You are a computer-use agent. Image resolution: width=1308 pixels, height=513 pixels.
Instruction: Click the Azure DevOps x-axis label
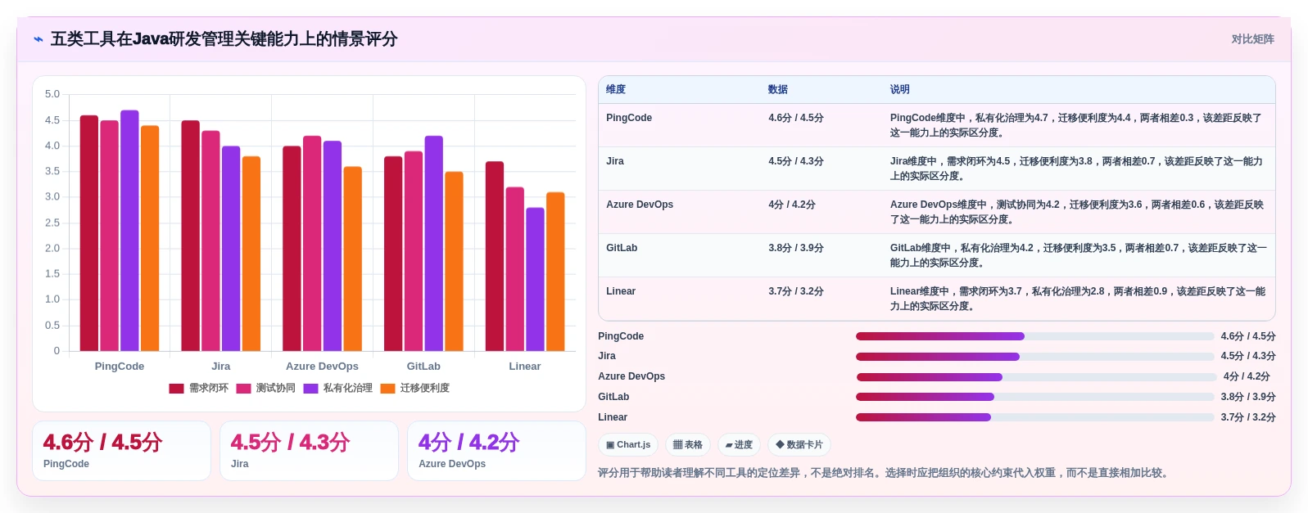tap(322, 367)
